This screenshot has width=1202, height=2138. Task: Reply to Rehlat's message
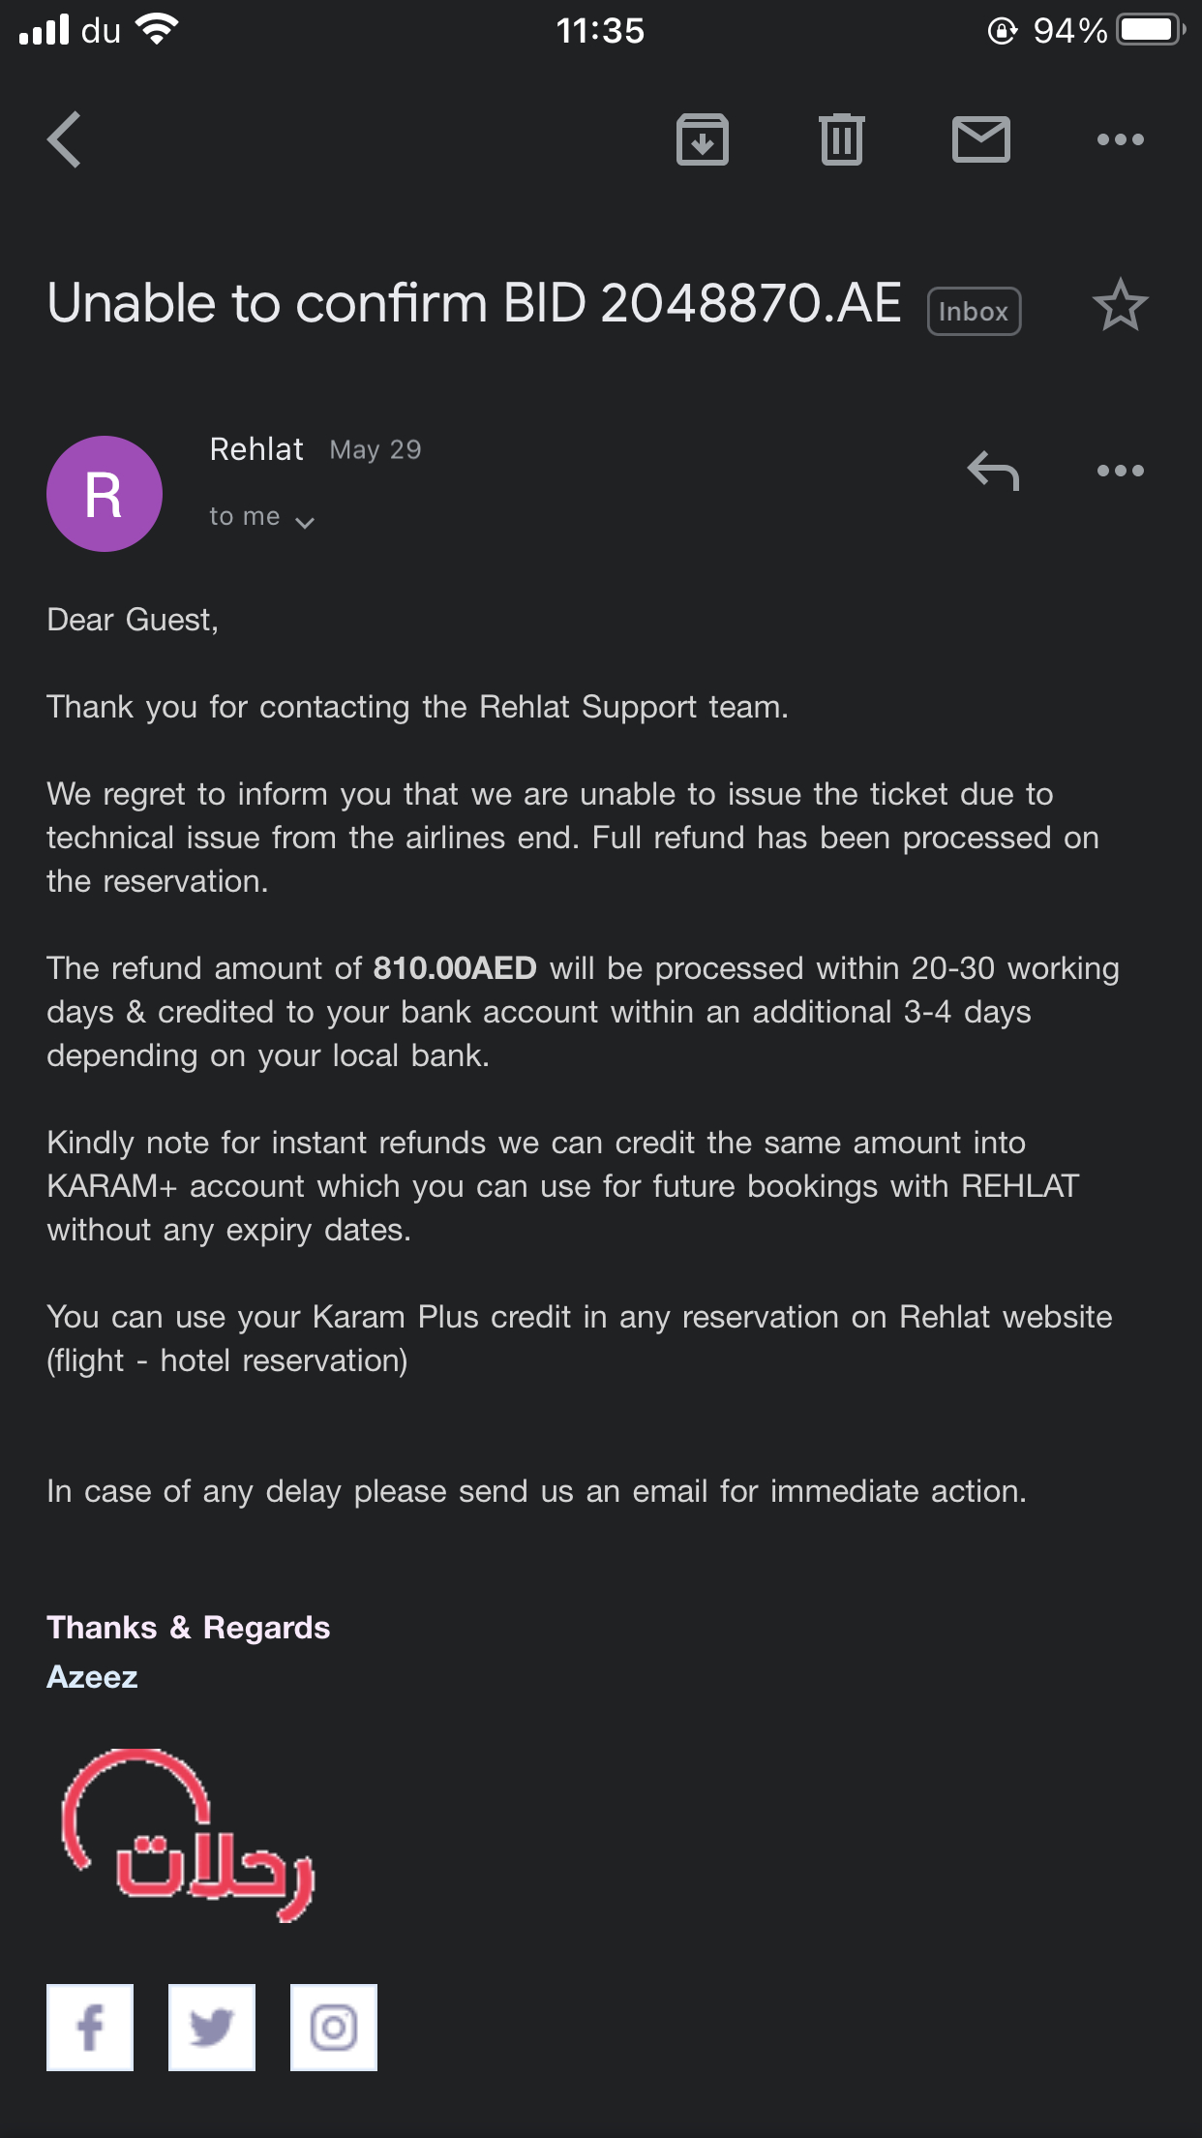point(993,472)
